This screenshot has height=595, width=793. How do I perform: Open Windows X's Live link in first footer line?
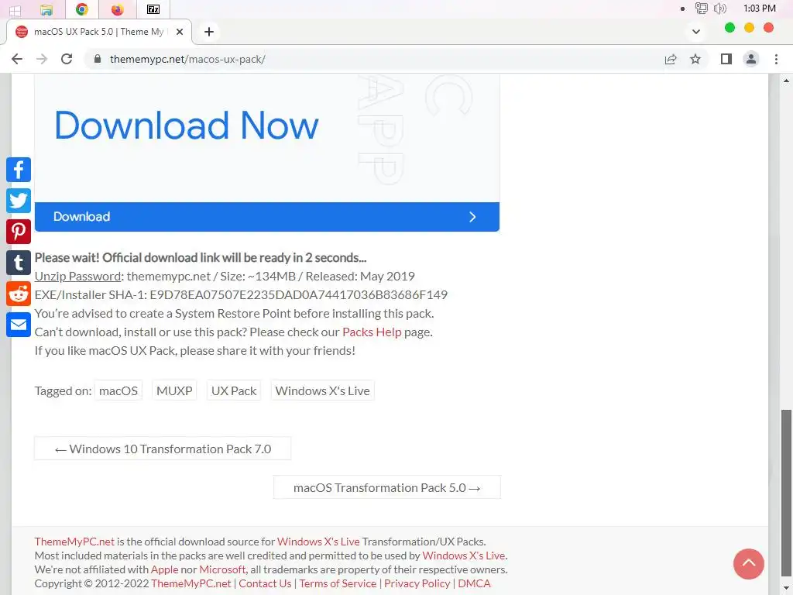(x=318, y=542)
